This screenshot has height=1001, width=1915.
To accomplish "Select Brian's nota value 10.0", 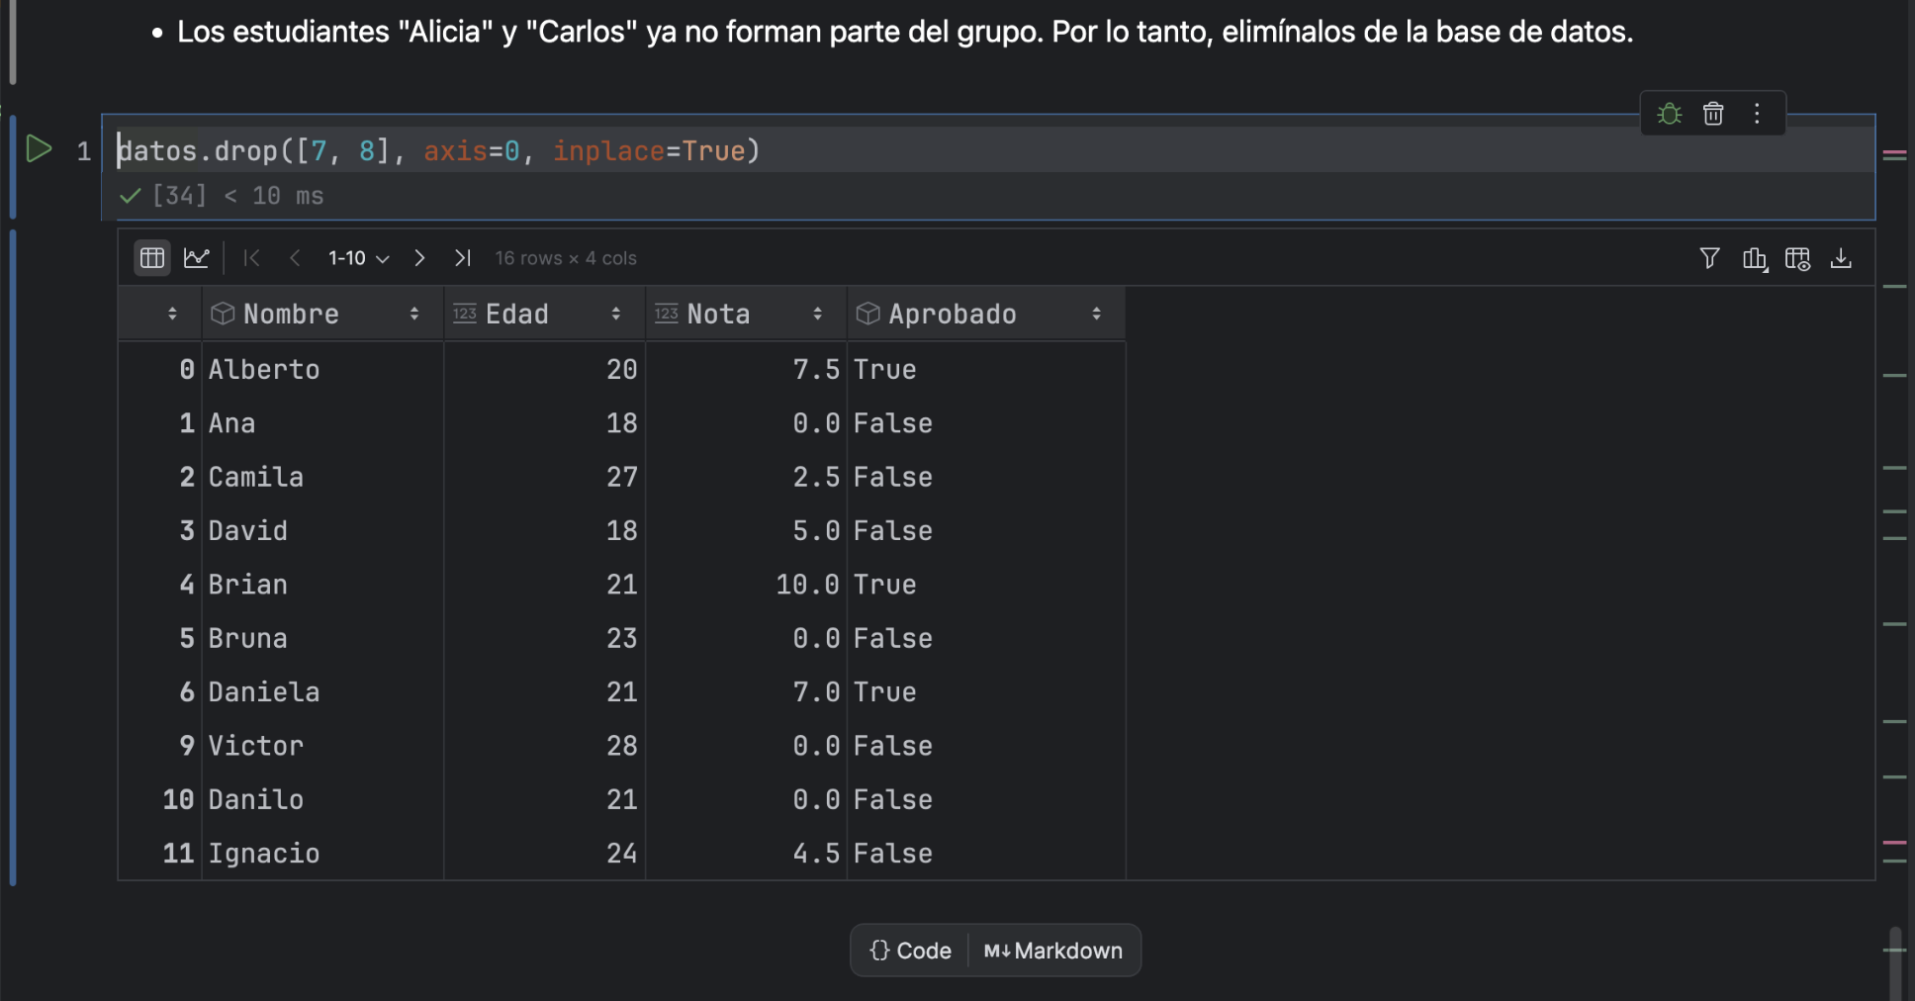I will [x=747, y=585].
